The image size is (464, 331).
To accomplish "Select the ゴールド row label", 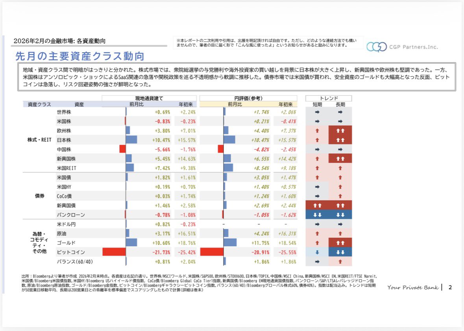I will (66, 243).
